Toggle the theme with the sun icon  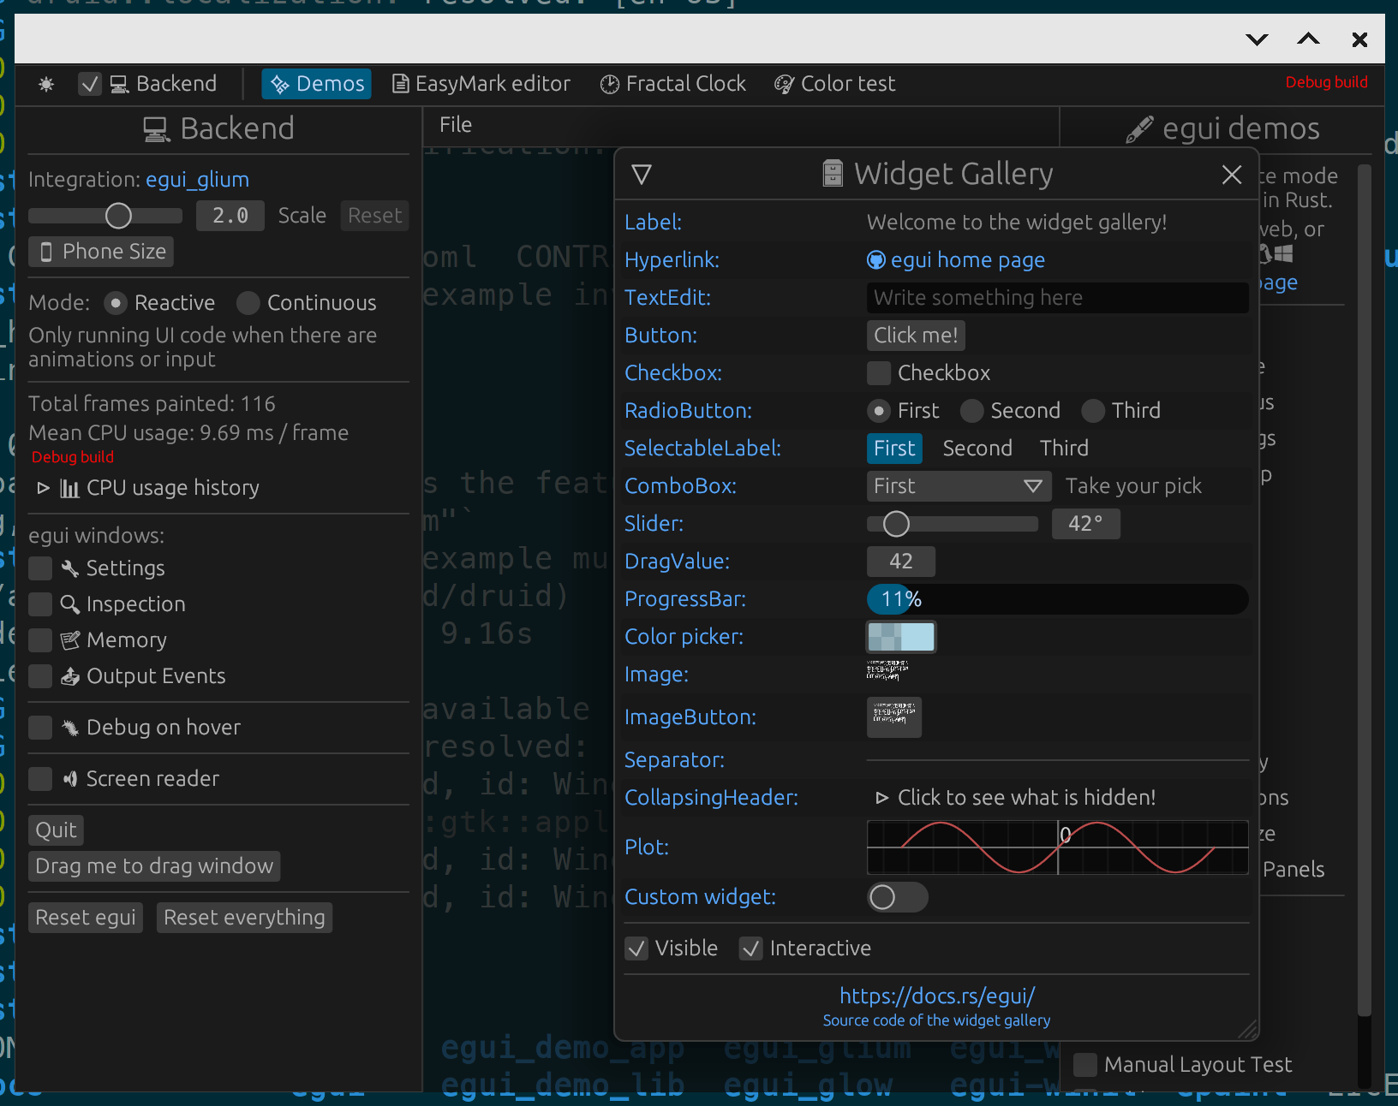click(45, 83)
